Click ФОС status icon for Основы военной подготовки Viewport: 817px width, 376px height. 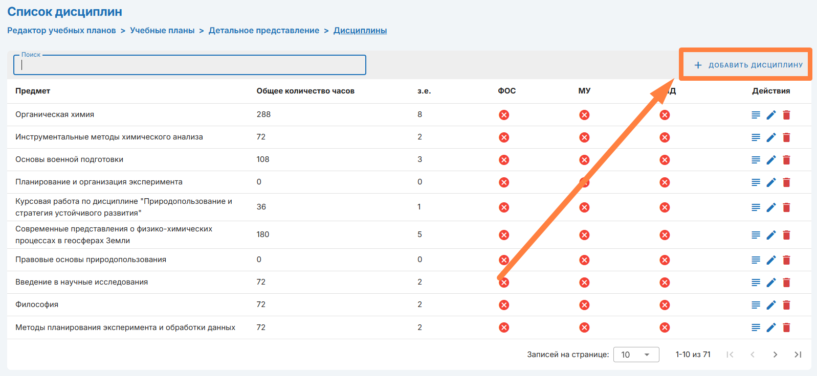point(504,160)
